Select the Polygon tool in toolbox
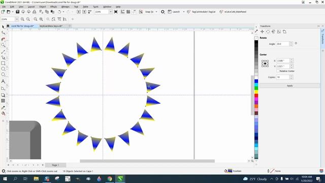325x183 pixels. [x=3, y=74]
